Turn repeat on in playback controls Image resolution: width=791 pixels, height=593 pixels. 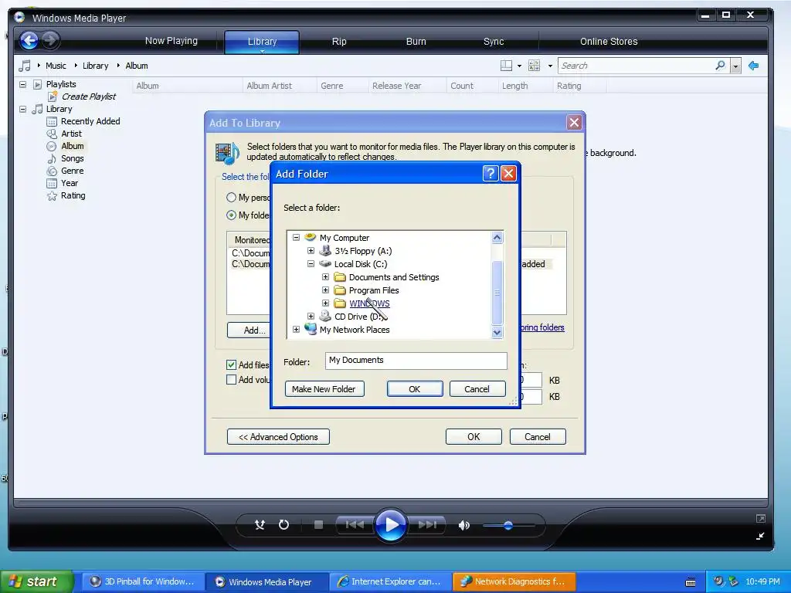click(283, 525)
